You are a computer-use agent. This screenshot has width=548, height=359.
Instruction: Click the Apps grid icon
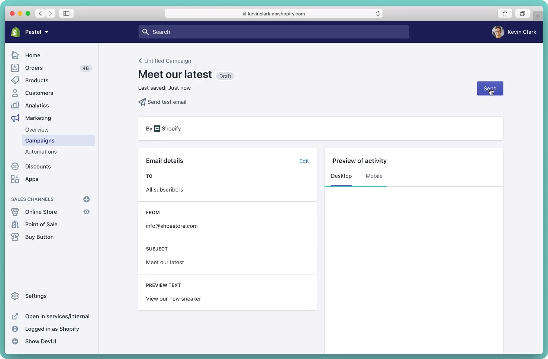coord(15,179)
